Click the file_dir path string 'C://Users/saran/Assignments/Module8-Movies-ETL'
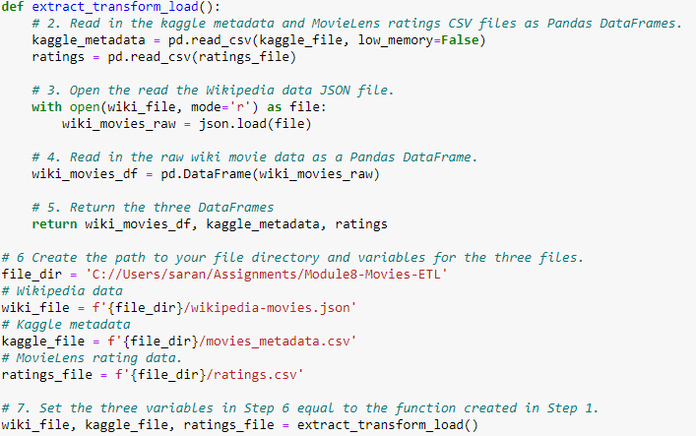Viewport: 696px width, 436px height. tap(266, 274)
